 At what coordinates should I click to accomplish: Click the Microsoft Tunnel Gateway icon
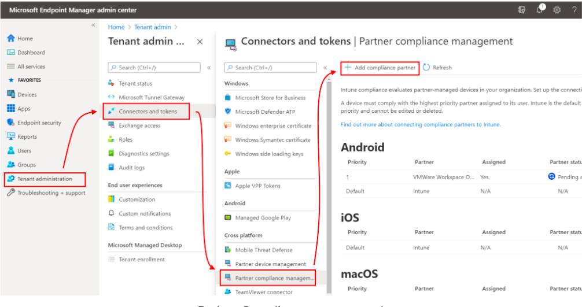pos(111,97)
